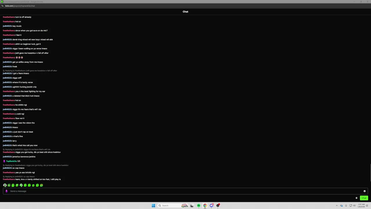The image size is (371, 209).
Task: Click TopRank3s message '1/3'
Action: tap(19, 161)
